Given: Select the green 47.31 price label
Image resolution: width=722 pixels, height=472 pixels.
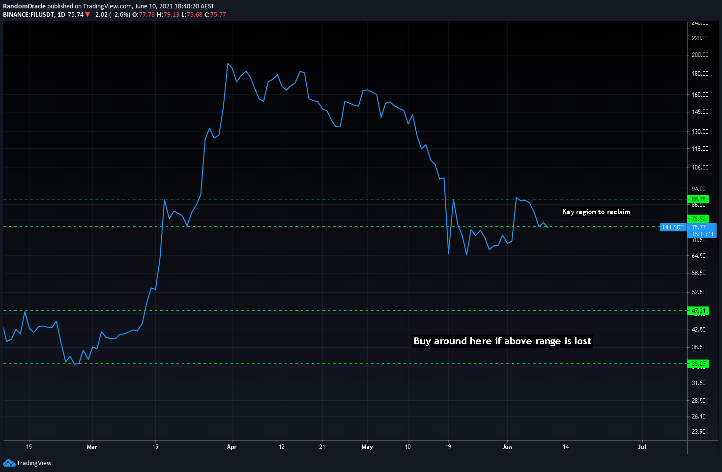Looking at the screenshot, I should [698, 311].
